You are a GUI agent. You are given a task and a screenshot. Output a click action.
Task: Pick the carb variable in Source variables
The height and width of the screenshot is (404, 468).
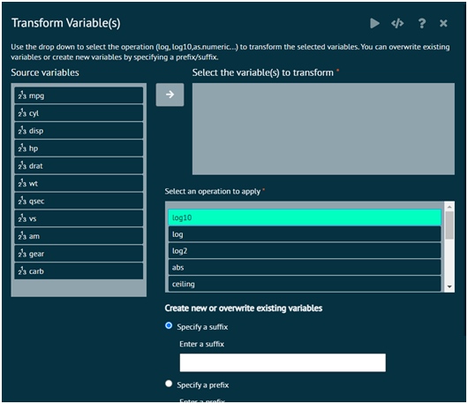pyautogui.click(x=79, y=271)
